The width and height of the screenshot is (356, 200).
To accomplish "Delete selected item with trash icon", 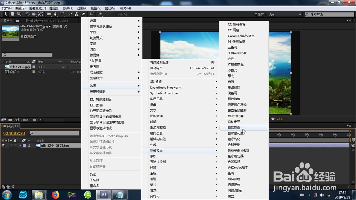I will 35,120.
